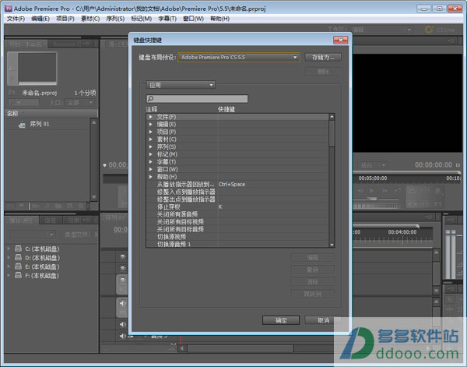The image size is (467, 367).
Task: Open the 字幕(T) menu in menu bar
Action: click(x=167, y=19)
